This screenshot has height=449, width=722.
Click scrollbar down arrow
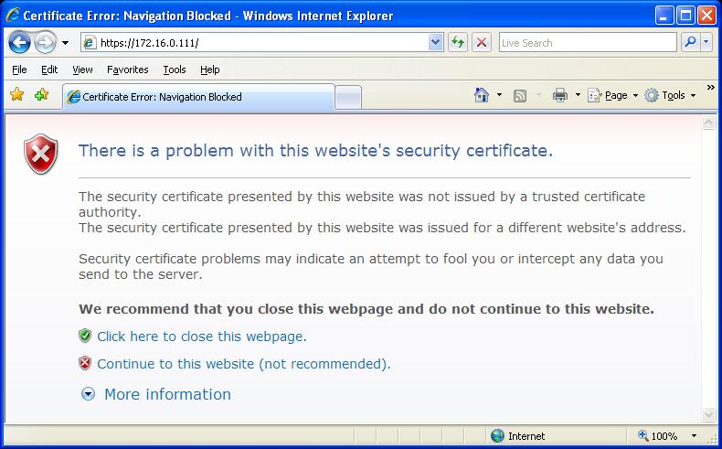(x=708, y=415)
